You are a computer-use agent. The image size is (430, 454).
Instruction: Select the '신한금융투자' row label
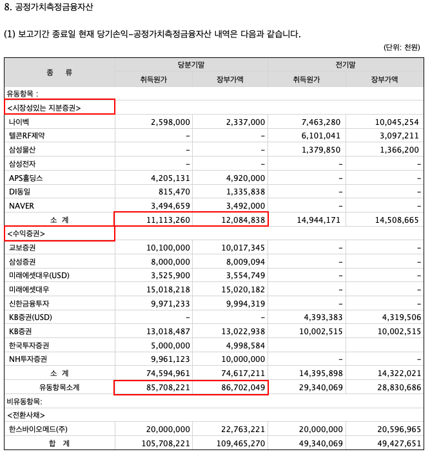tap(29, 304)
